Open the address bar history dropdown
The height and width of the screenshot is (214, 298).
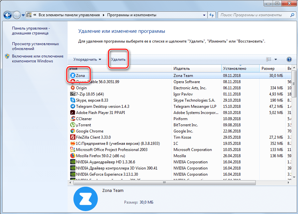point(204,15)
